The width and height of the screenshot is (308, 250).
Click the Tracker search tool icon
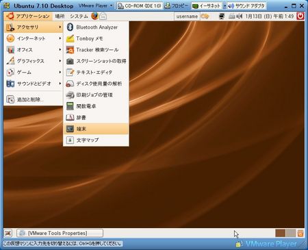click(70, 50)
